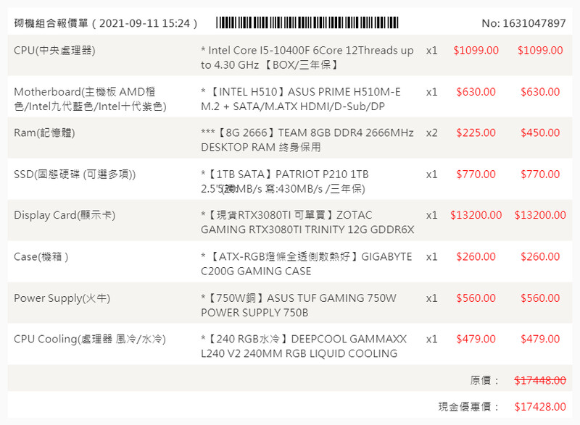Click the Intel Core I5-10400F product description
Screen dimensions: 580x425
[307, 58]
